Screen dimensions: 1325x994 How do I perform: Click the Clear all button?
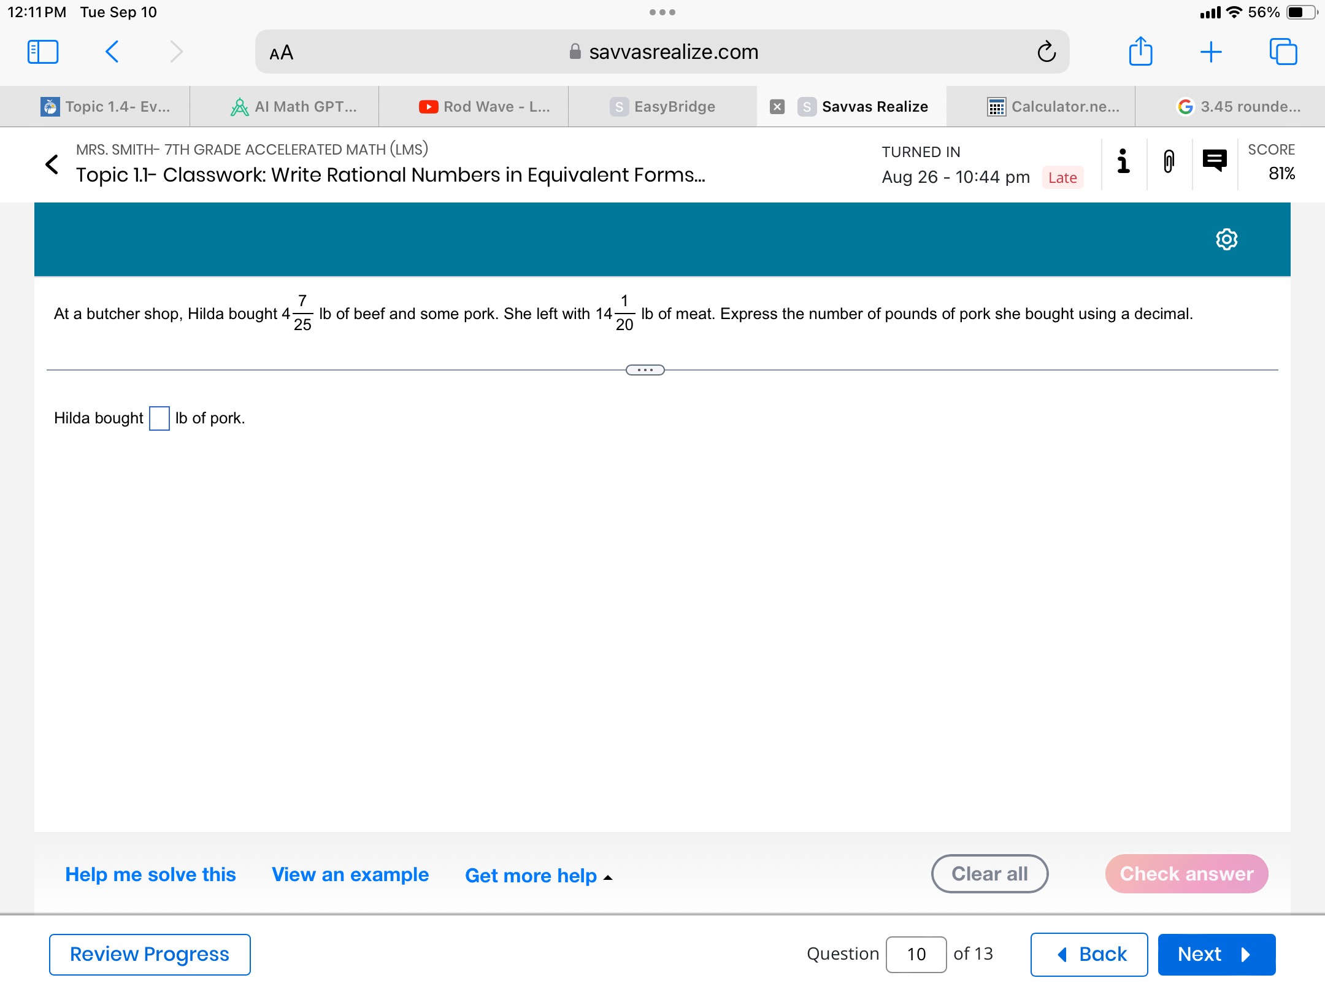(989, 874)
